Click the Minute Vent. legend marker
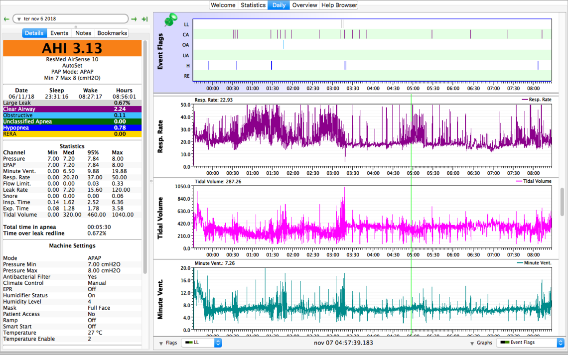 [521, 262]
